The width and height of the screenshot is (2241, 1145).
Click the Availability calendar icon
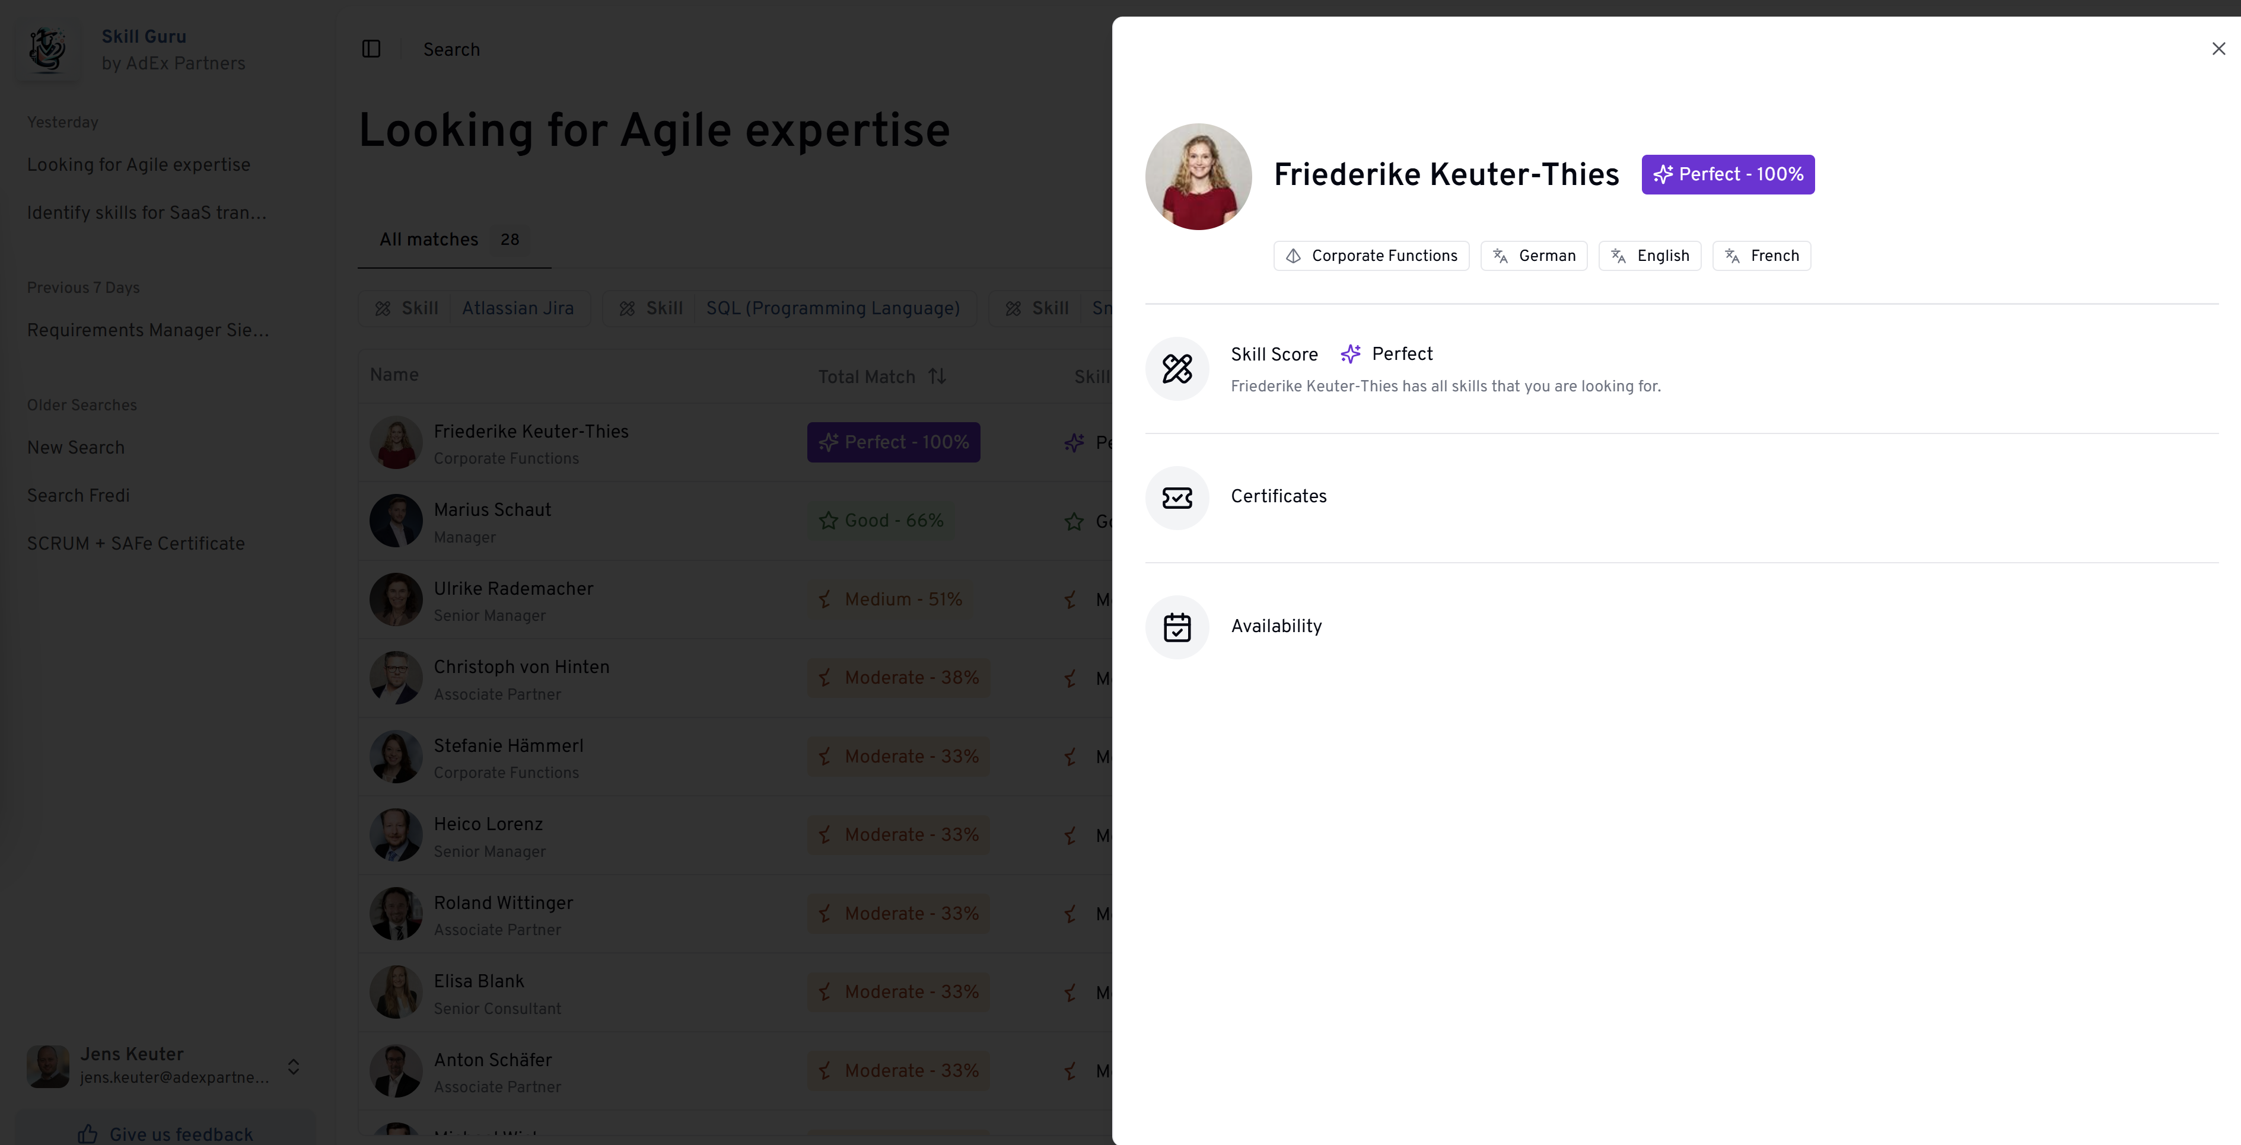coord(1176,627)
